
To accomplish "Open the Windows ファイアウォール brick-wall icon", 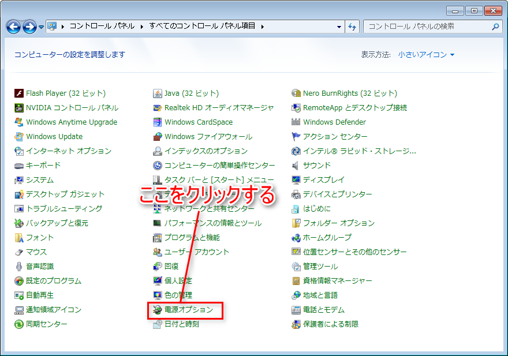I will click(x=158, y=137).
